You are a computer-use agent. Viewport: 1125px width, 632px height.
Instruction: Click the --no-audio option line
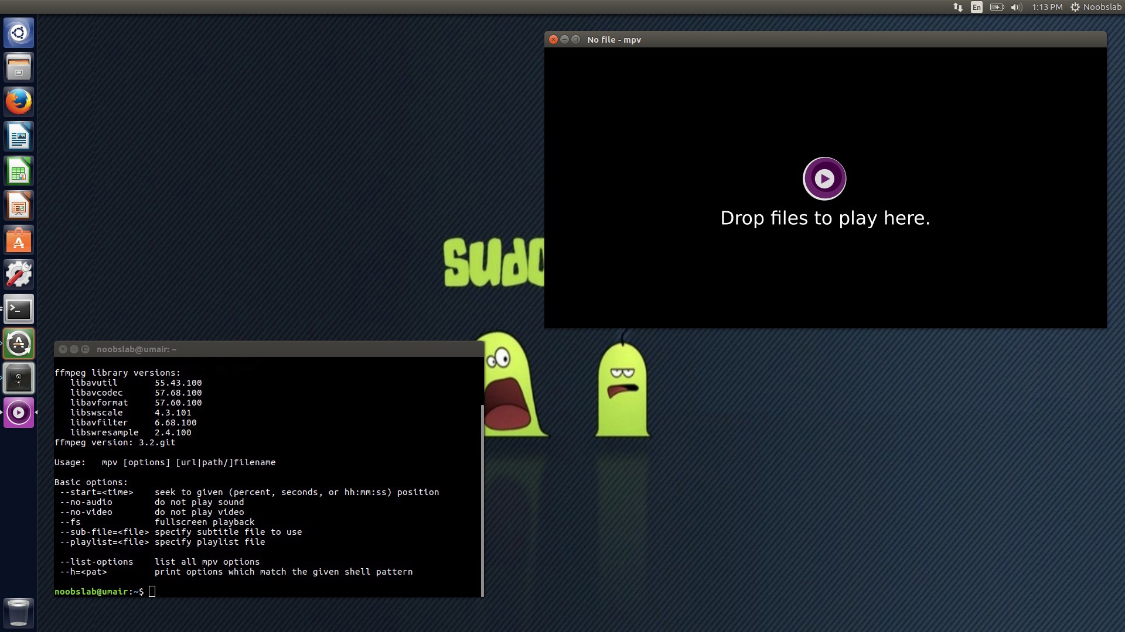point(152,502)
